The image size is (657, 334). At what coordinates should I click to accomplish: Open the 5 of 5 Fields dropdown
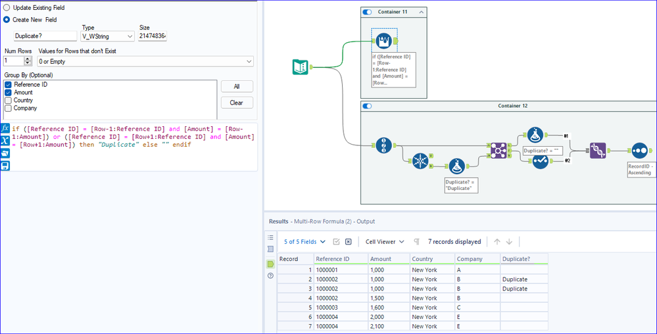[x=304, y=242]
